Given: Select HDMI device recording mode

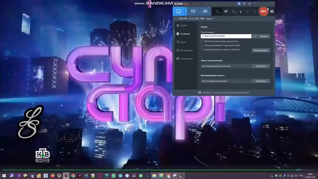Looking at the screenshot, I should (193, 11).
